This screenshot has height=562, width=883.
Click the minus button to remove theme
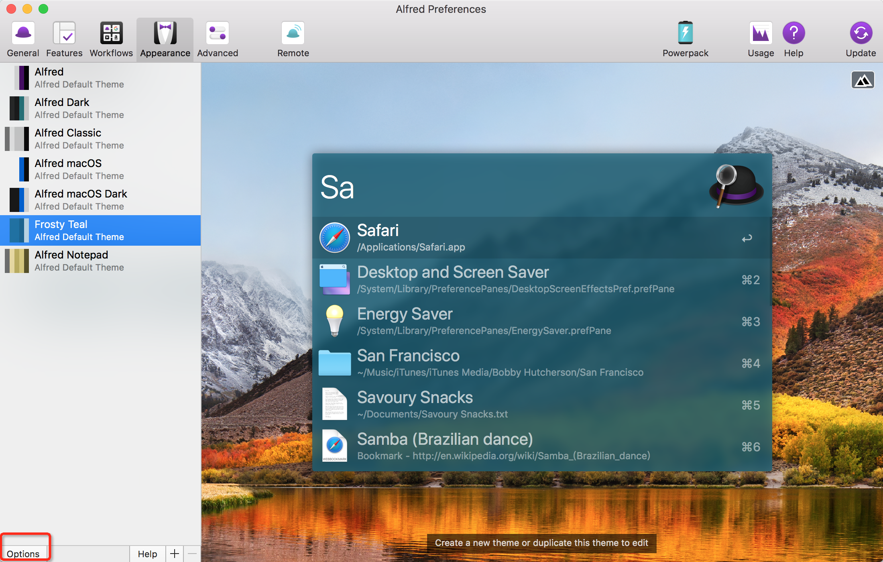click(x=193, y=554)
